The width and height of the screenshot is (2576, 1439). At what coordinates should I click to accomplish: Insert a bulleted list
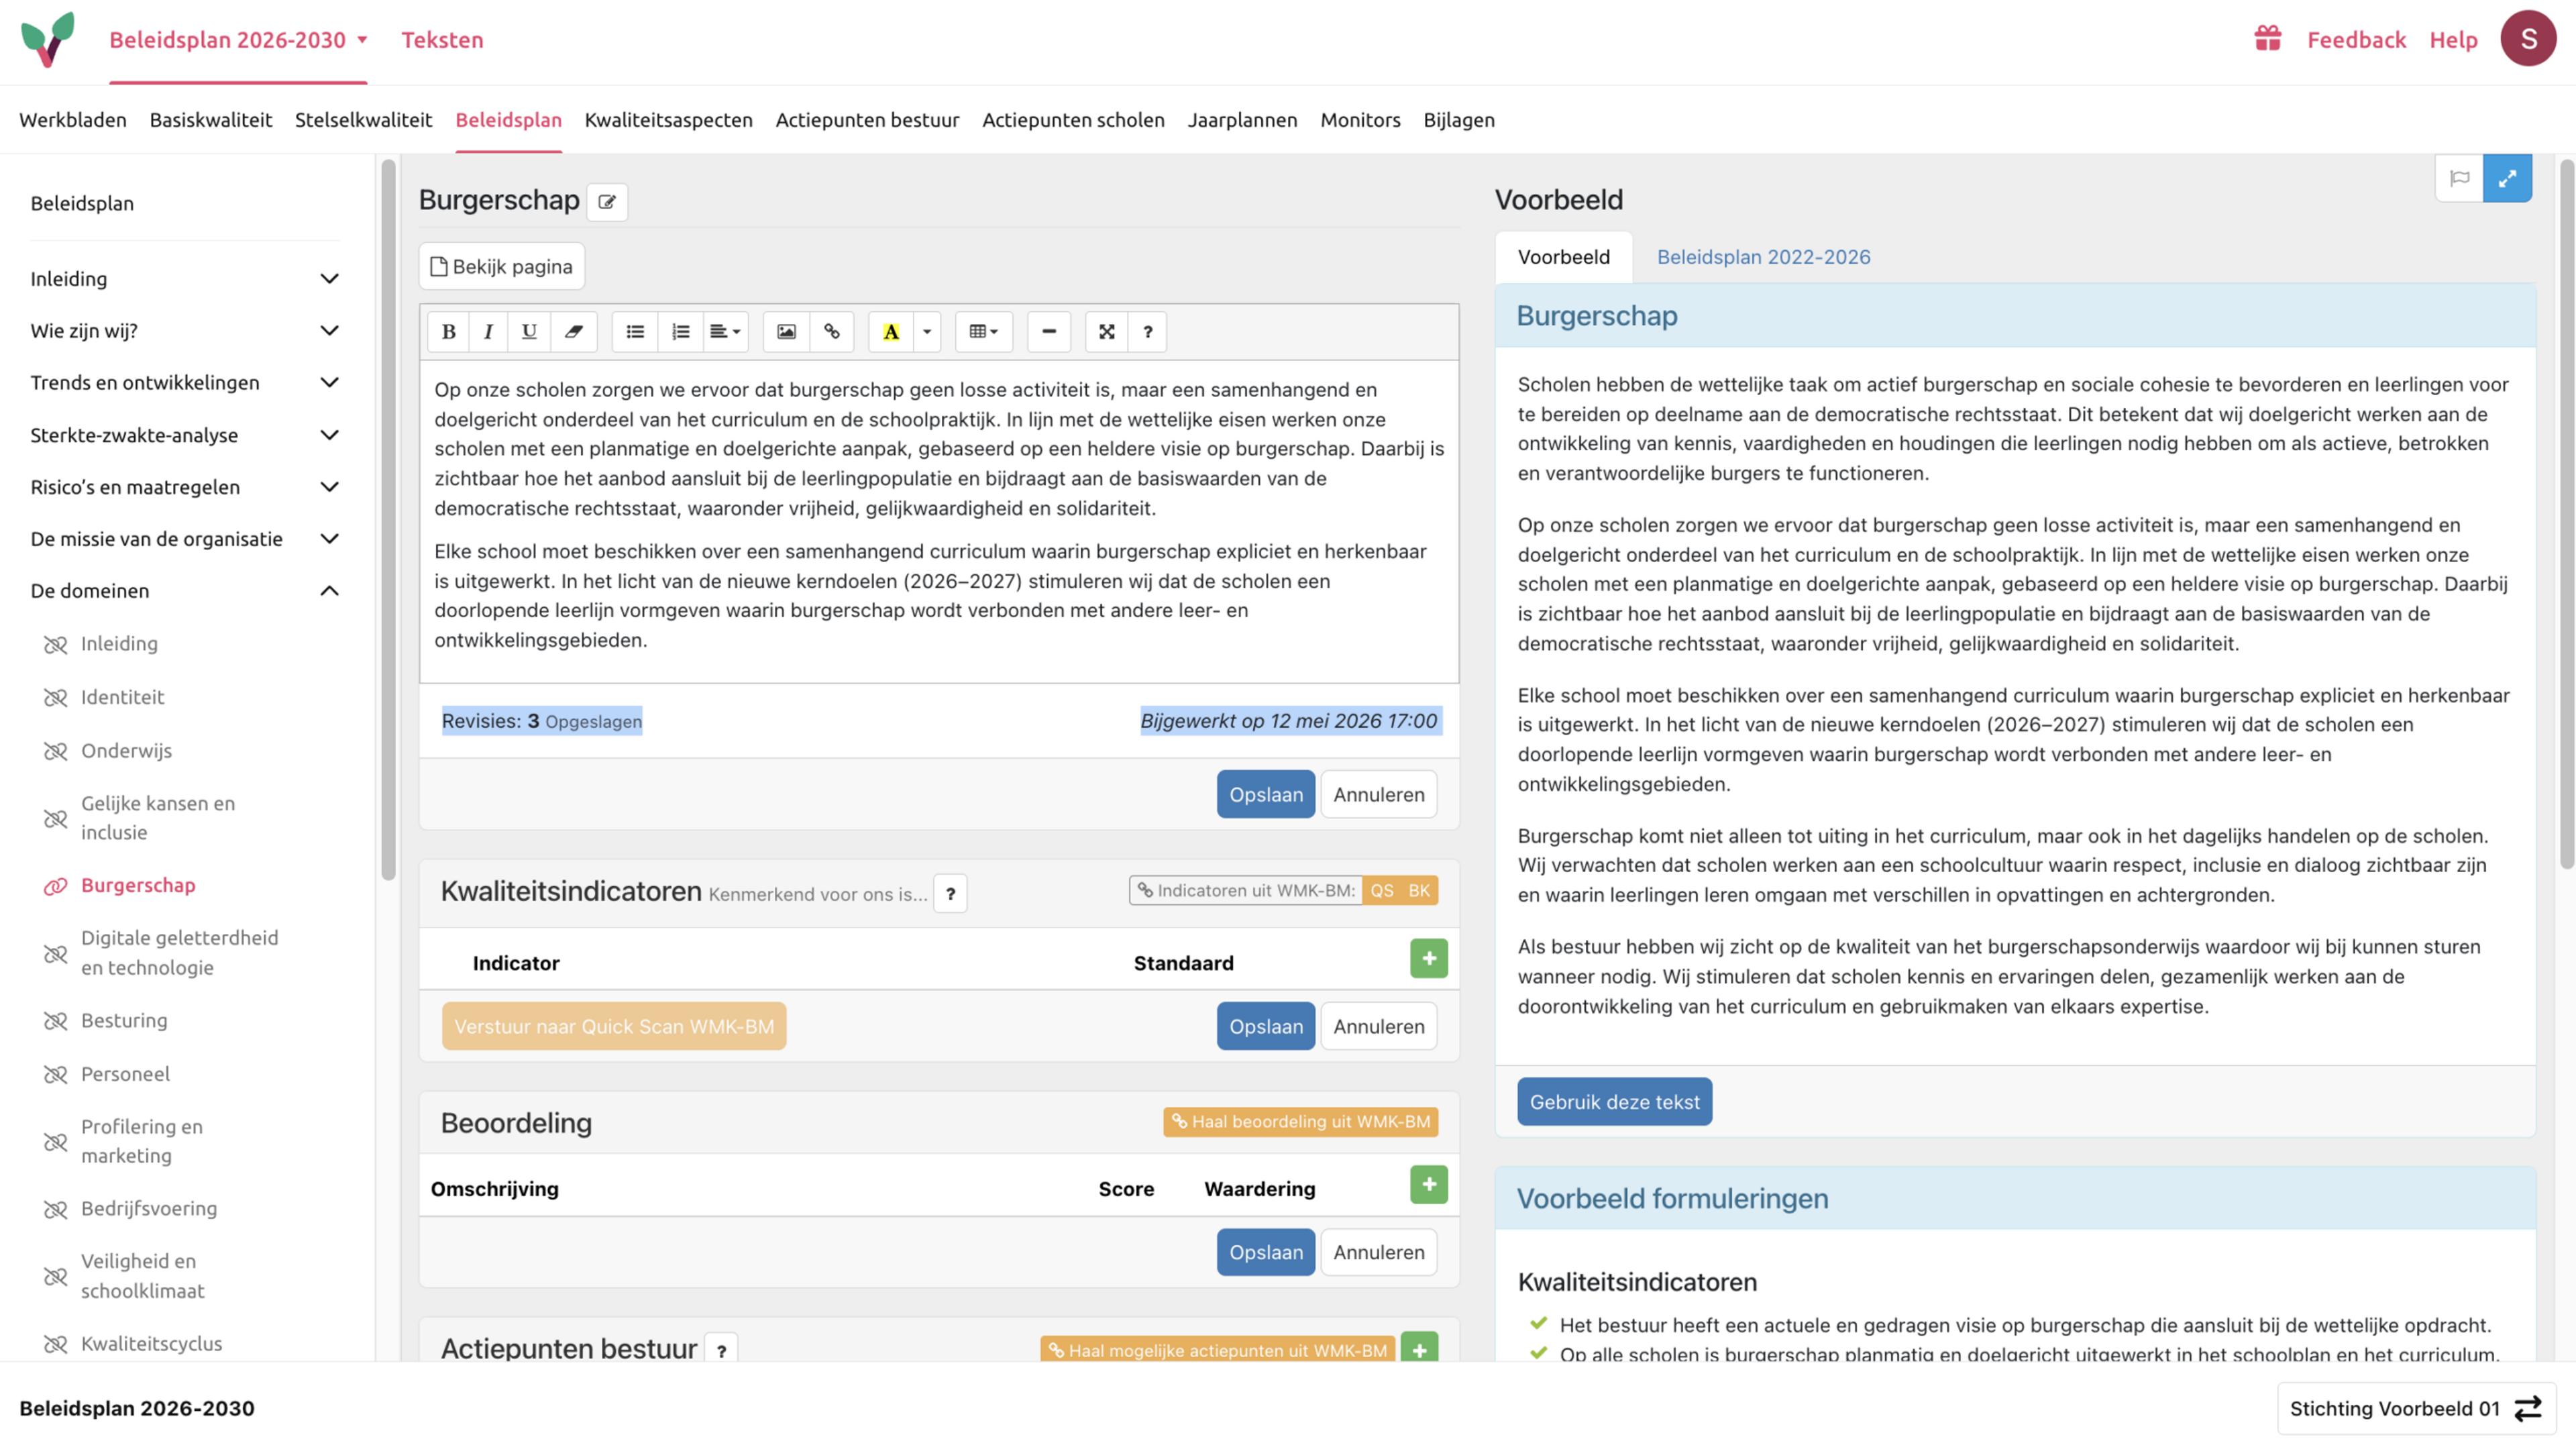(635, 332)
